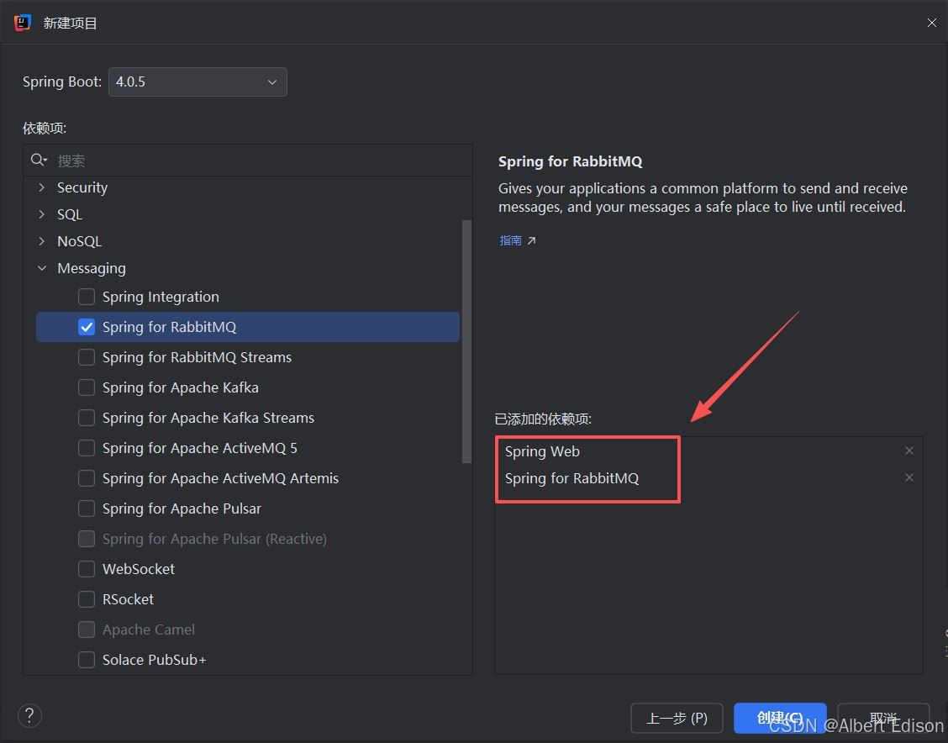948x743 pixels.
Task: Remove Spring Web from added dependencies
Action: point(908,451)
